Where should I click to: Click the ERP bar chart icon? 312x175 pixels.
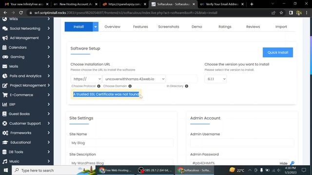pos(4,105)
